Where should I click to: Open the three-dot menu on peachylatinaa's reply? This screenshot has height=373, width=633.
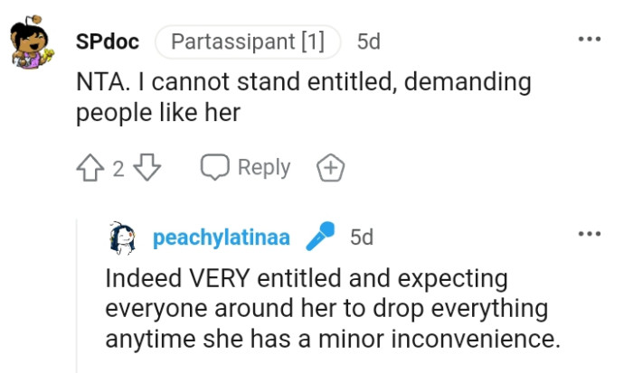click(x=589, y=235)
